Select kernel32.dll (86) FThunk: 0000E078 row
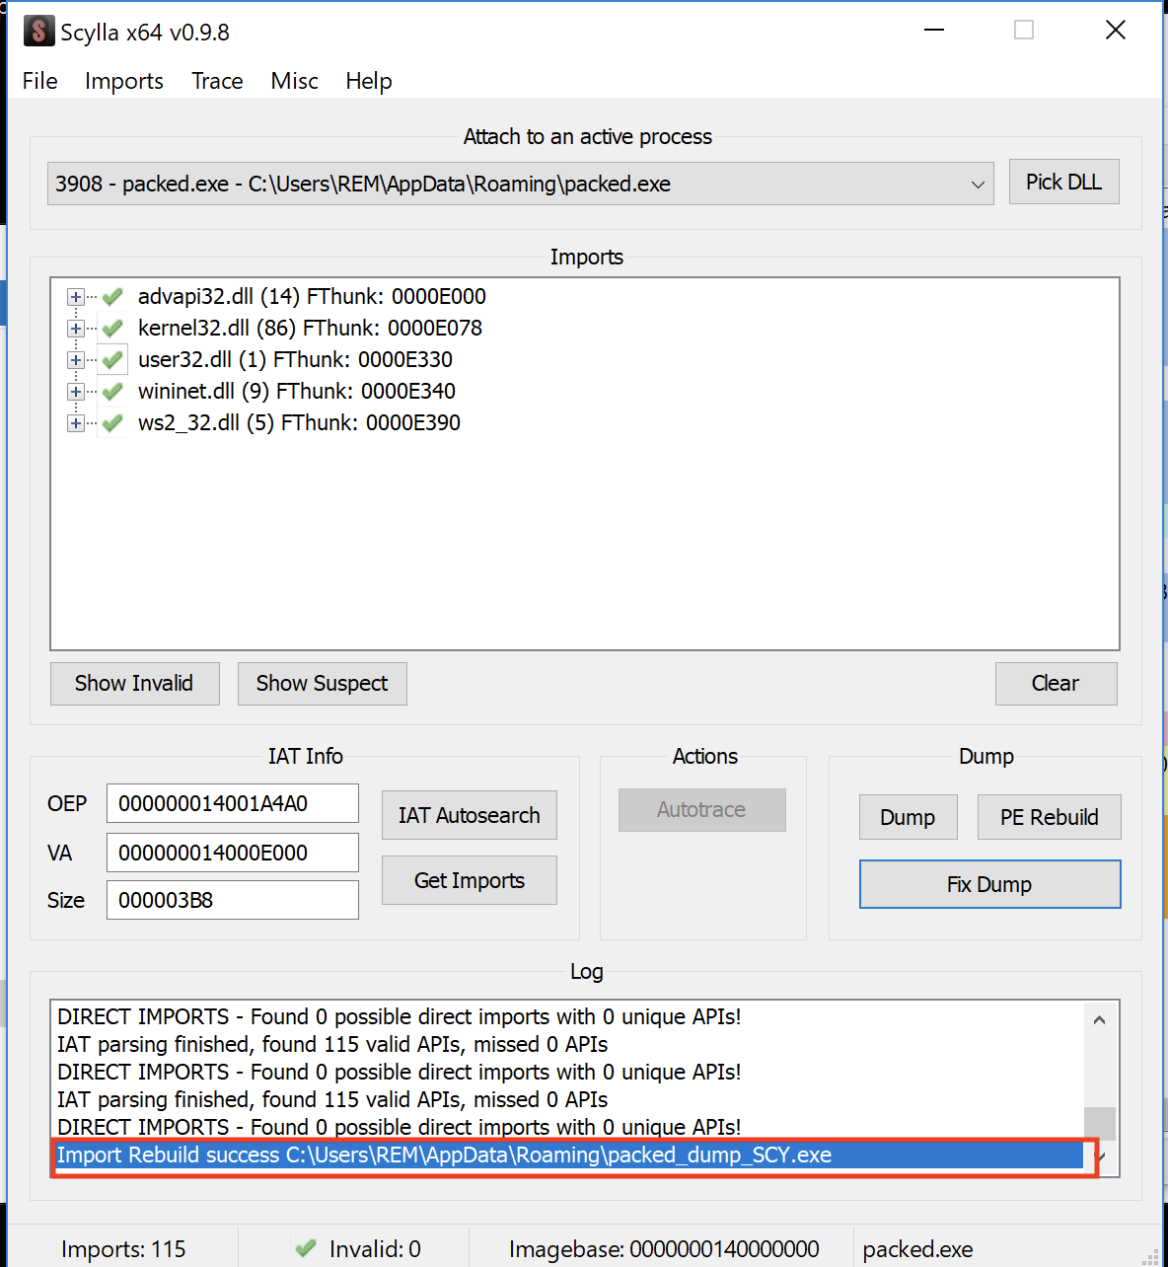 pyautogui.click(x=310, y=329)
